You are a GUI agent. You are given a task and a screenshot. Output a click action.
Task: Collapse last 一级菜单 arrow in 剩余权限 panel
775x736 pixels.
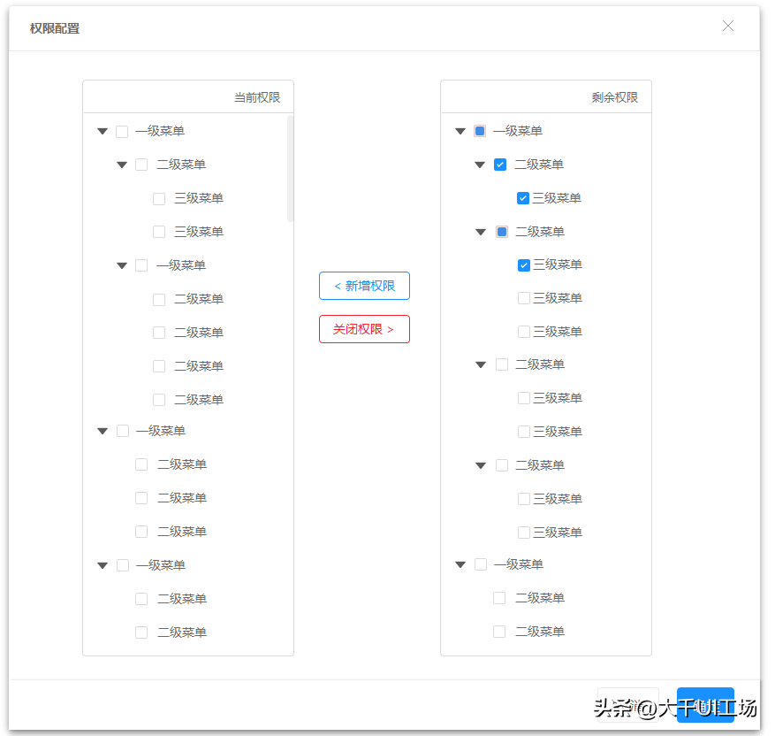[x=460, y=564]
